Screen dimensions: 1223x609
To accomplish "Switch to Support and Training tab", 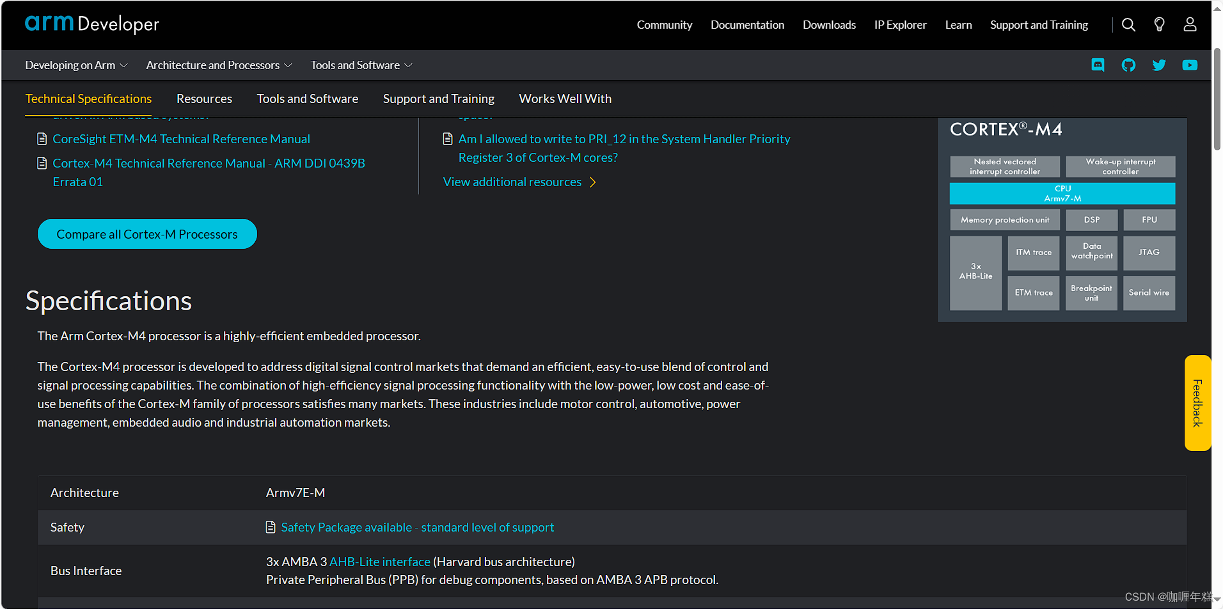I will click(439, 99).
